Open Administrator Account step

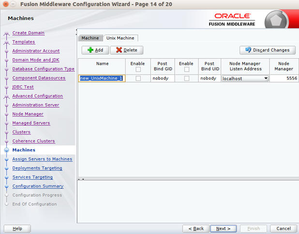point(36,51)
